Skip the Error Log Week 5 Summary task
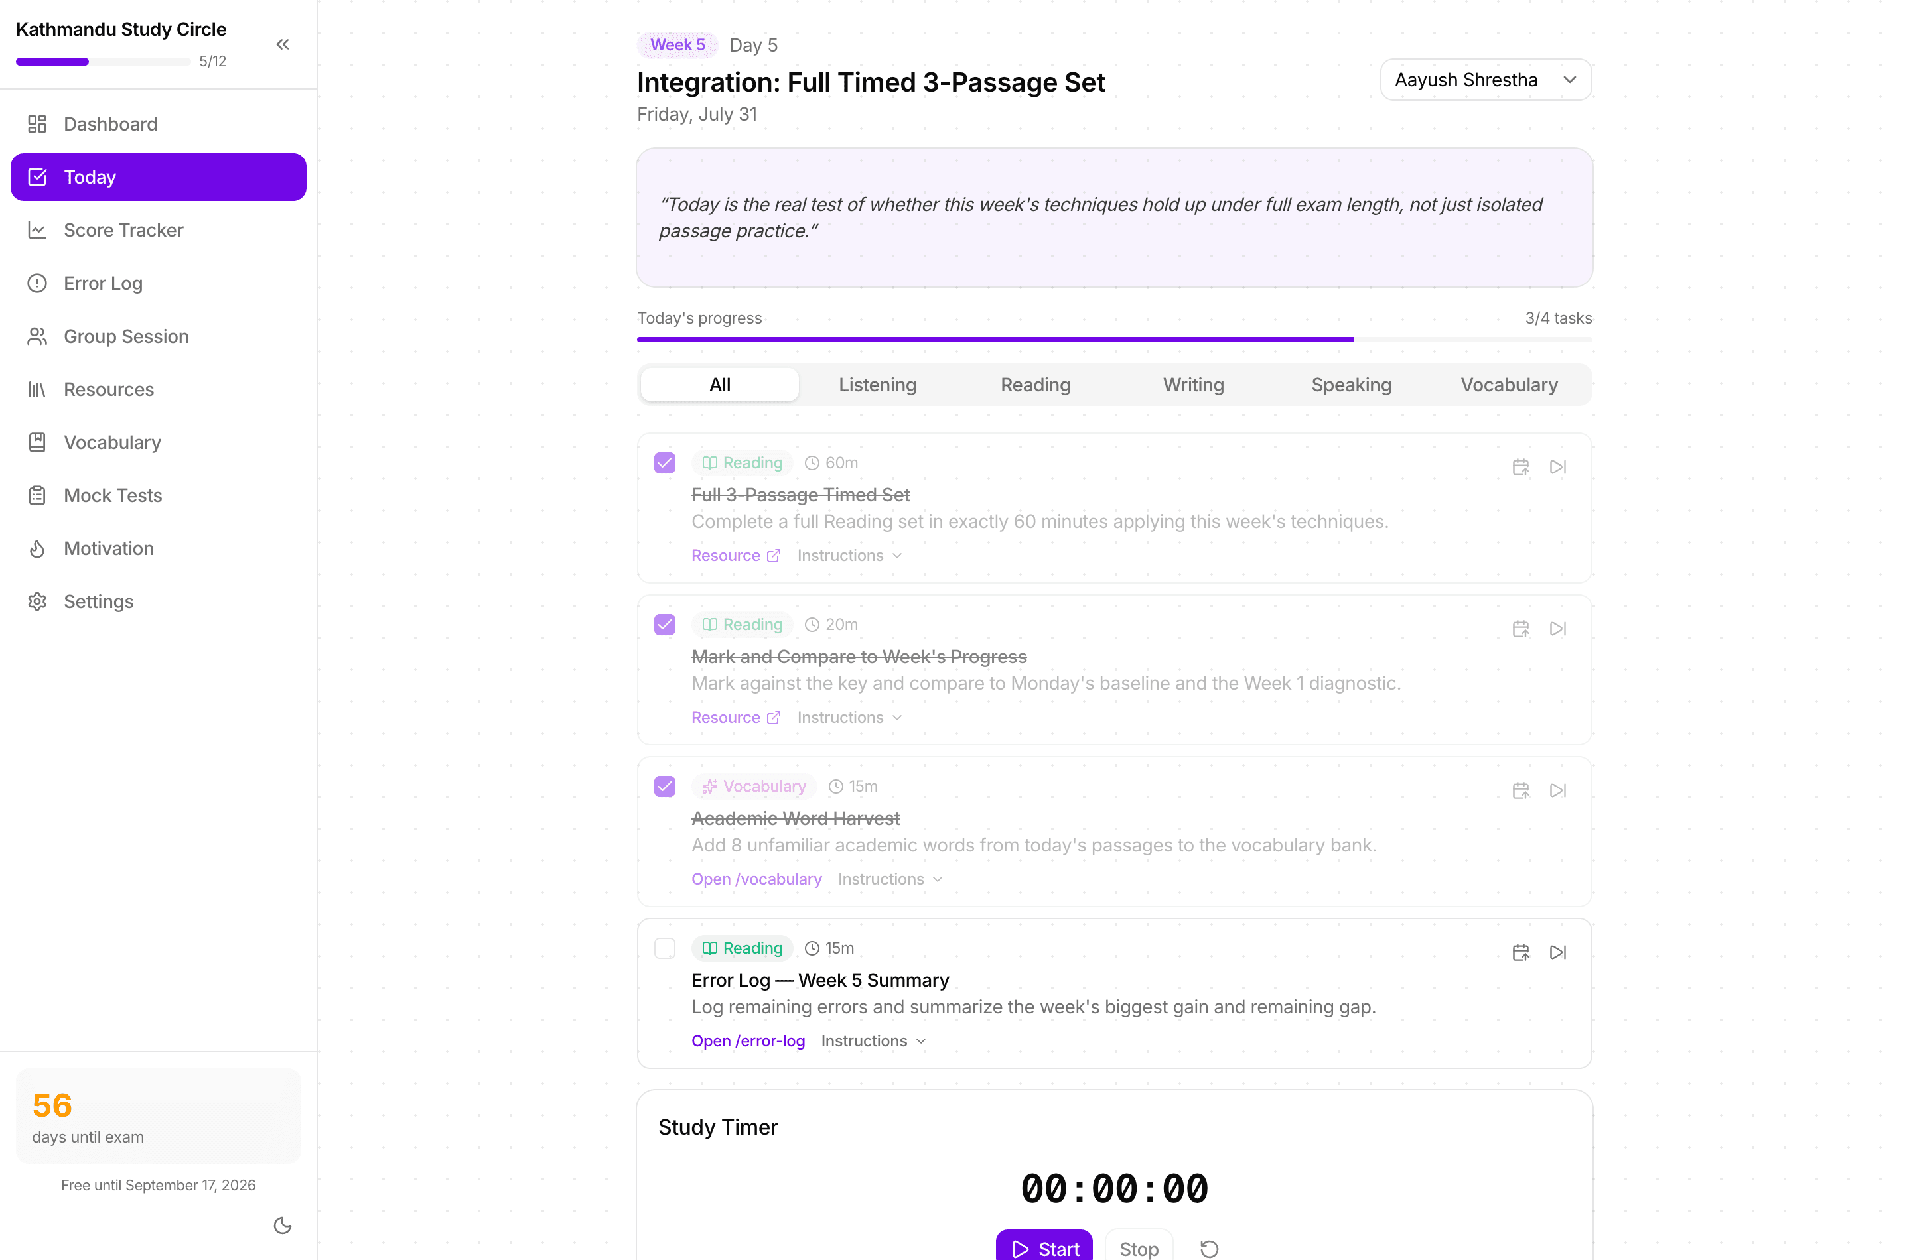The image size is (1911, 1260). point(1558,952)
